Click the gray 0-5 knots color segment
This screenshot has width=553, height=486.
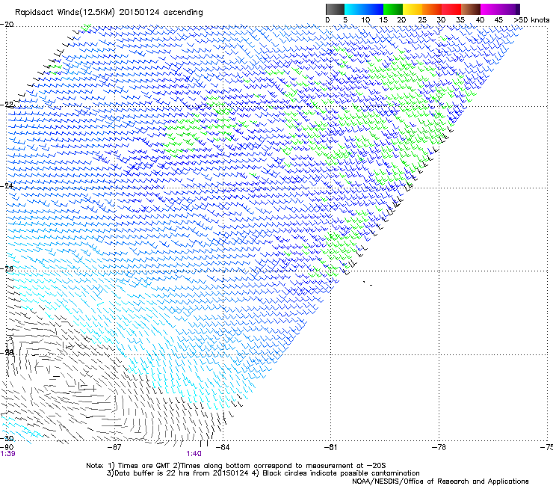335,9
